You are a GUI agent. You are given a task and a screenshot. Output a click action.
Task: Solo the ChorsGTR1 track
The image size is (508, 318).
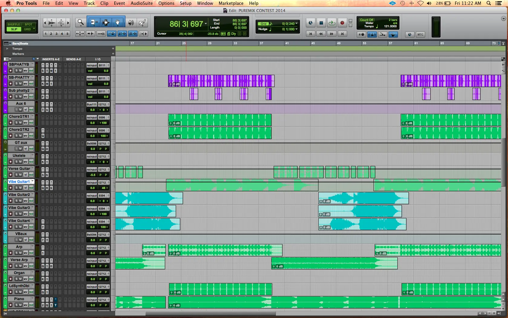(16, 123)
